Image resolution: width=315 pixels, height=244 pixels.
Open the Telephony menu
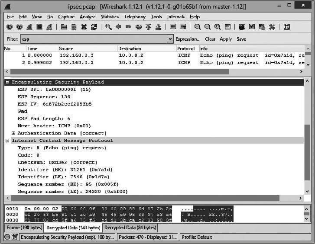pyautogui.click(x=135, y=16)
